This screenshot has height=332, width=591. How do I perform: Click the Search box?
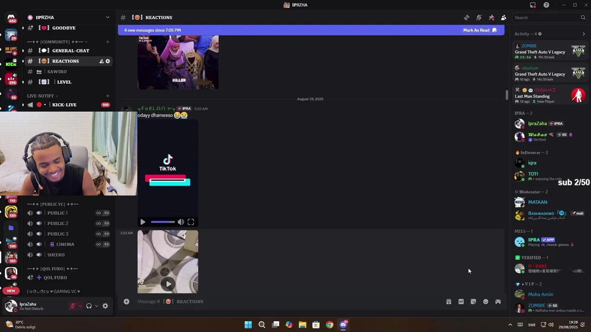tap(549, 18)
